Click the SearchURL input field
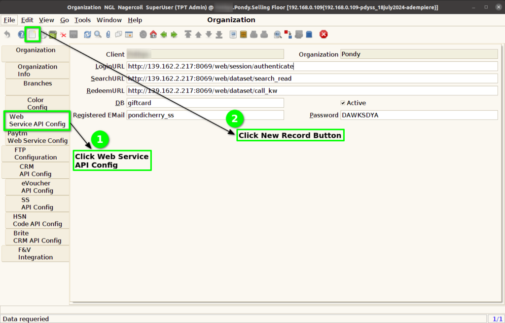Image resolution: width=505 pixels, height=323 pixels. pos(312,79)
